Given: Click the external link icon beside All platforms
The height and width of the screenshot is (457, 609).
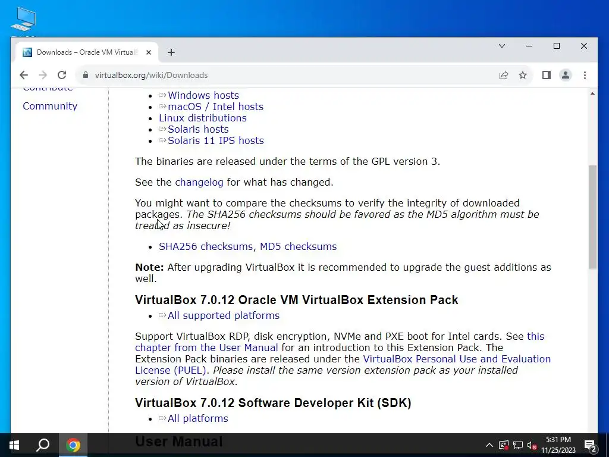Looking at the screenshot, I should point(162,418).
